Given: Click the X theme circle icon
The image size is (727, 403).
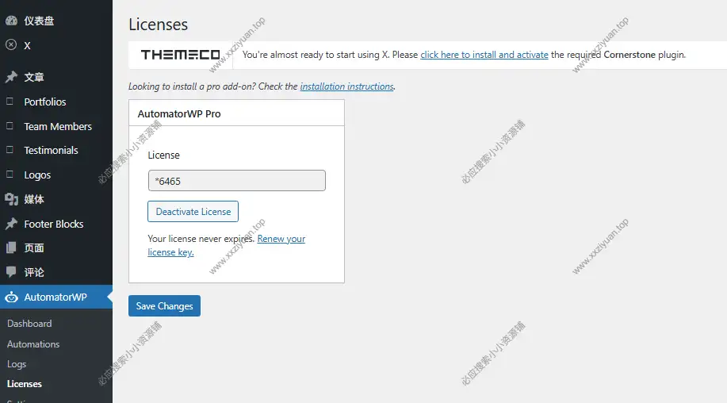Looking at the screenshot, I should 11,45.
